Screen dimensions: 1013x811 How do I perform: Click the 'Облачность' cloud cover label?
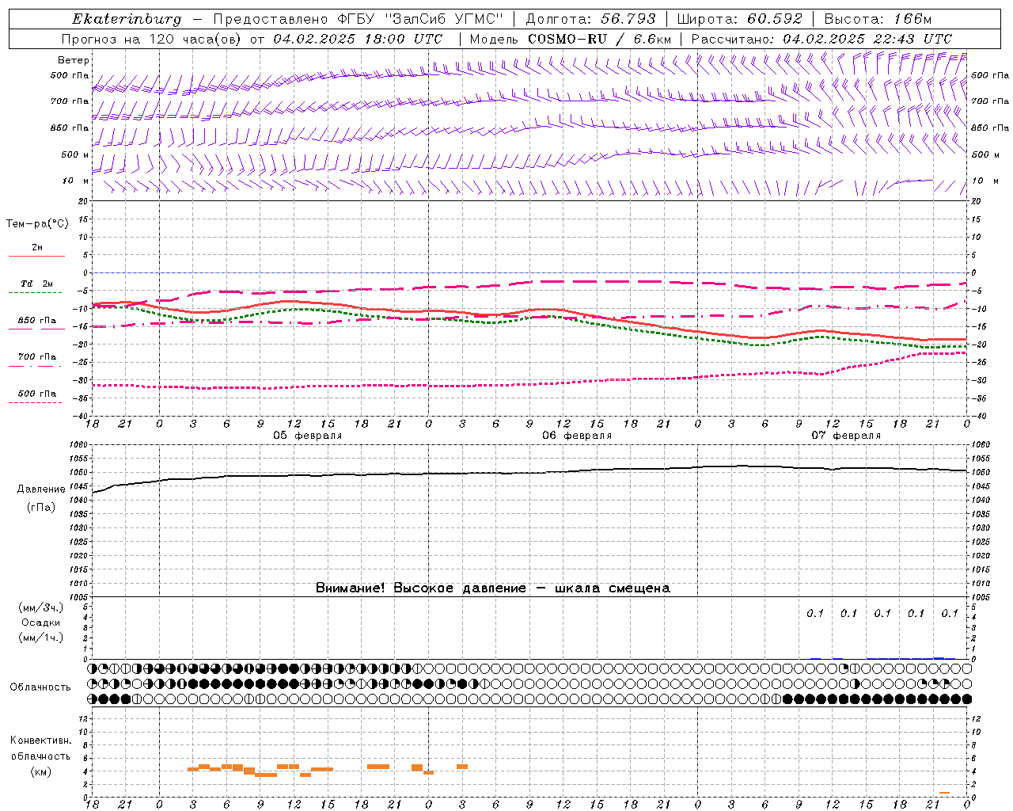40,687
